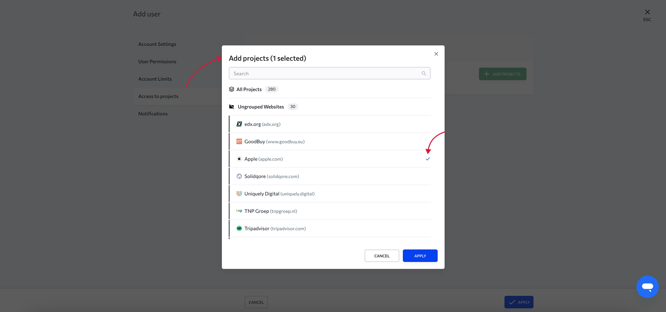Collapse the Ungrouped Websites group
The width and height of the screenshot is (666, 312).
click(329, 106)
